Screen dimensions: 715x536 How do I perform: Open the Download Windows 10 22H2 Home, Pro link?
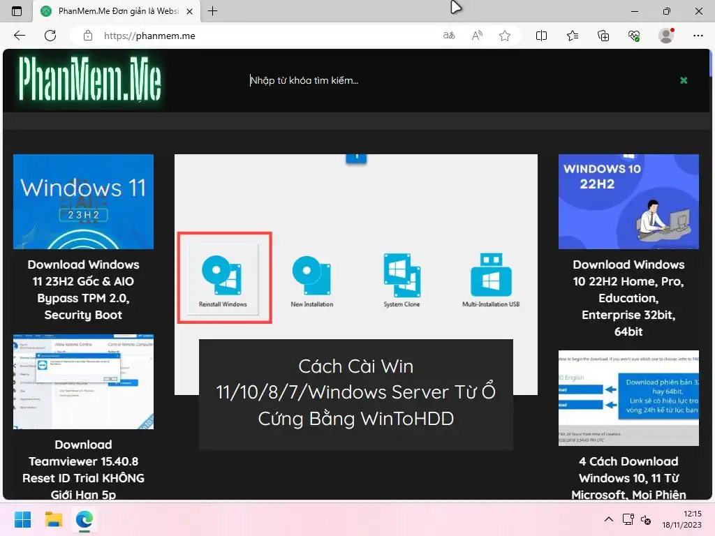pyautogui.click(x=628, y=298)
